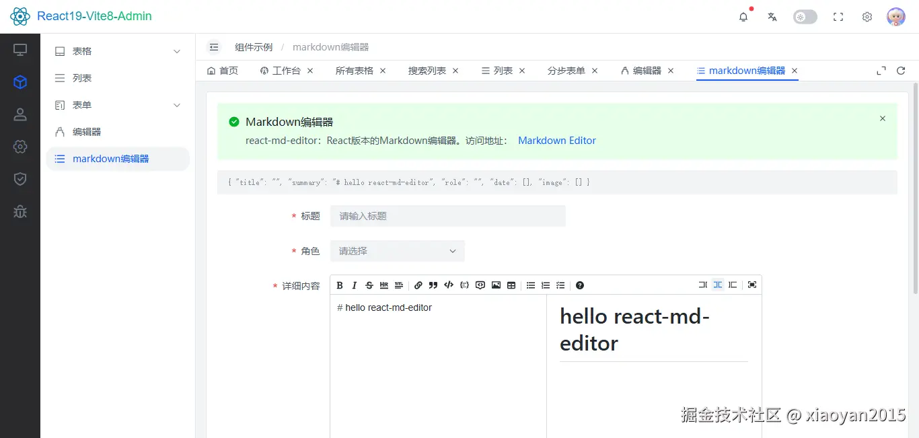The width and height of the screenshot is (919, 438).
Task: Open 列表 in the side menu
Action: [118, 78]
